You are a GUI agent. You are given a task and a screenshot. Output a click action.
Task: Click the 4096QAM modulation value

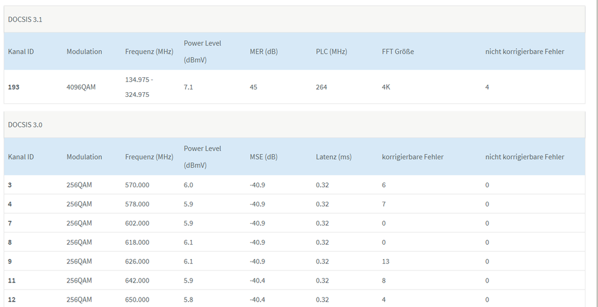pyautogui.click(x=81, y=87)
